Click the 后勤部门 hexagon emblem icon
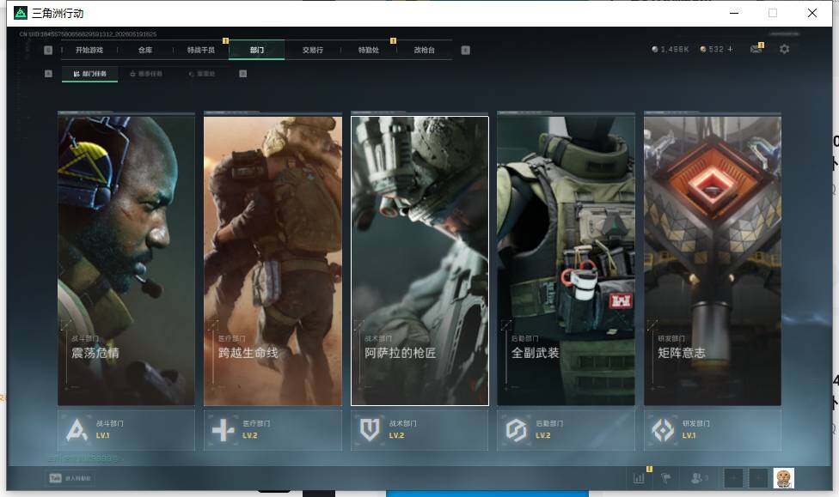Screen dimensions: 839x497 (517, 430)
